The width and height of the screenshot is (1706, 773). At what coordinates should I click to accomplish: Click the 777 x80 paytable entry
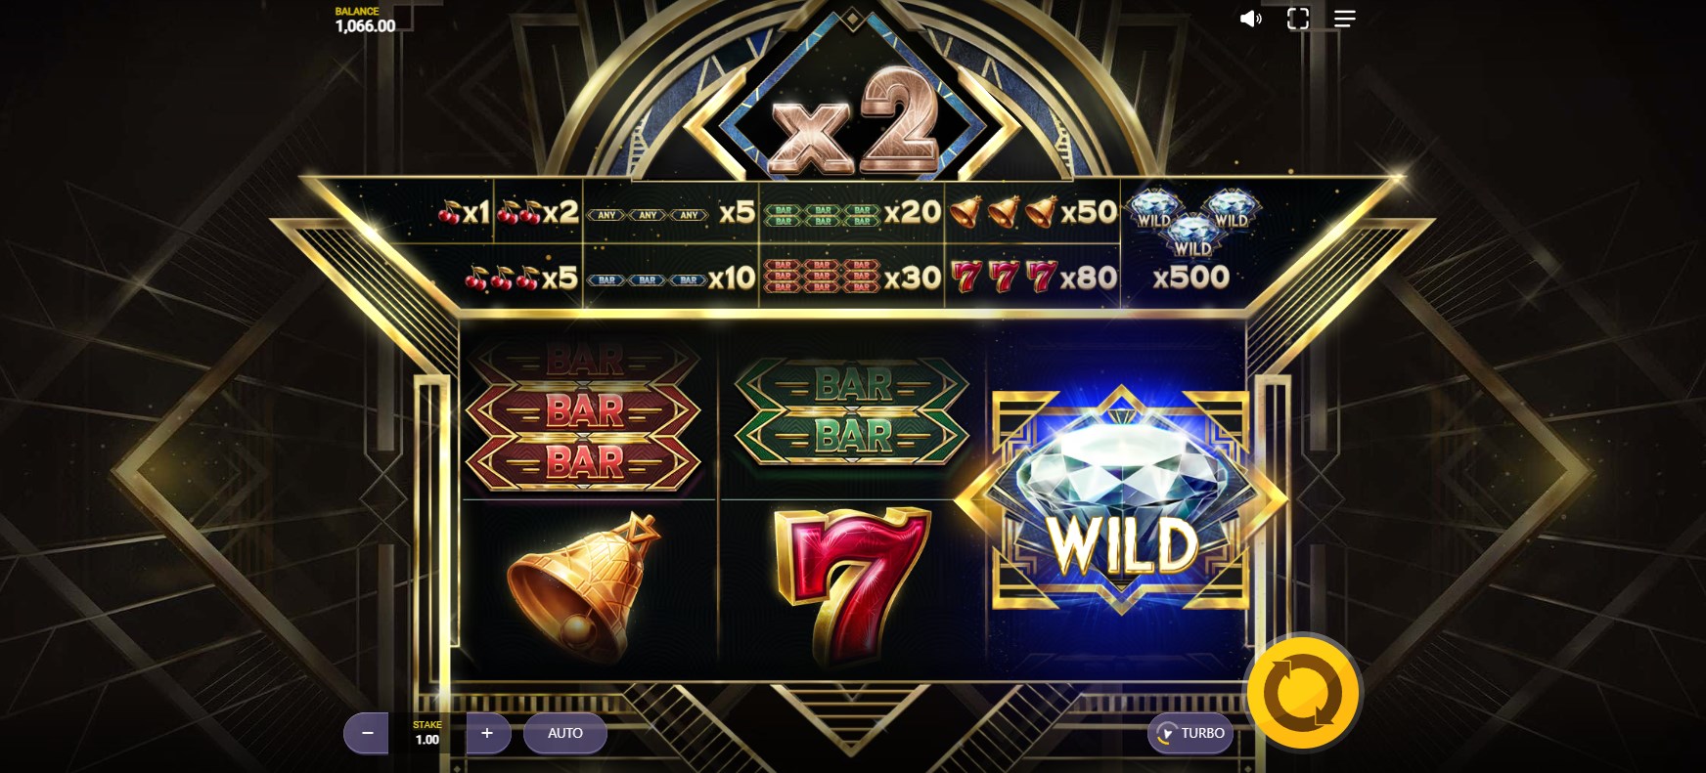[1033, 278]
